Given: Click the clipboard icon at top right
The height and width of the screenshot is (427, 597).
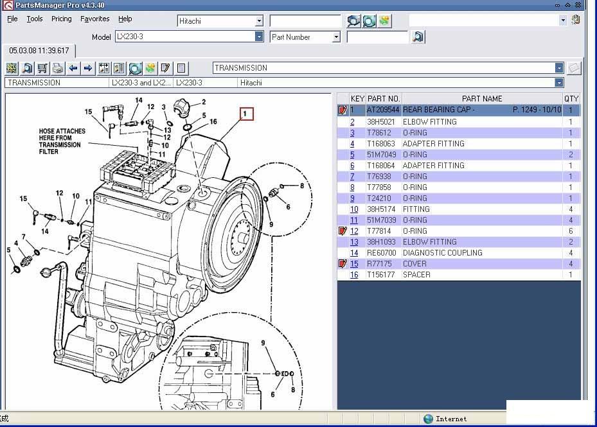Looking at the screenshot, I should pyautogui.click(x=576, y=20).
